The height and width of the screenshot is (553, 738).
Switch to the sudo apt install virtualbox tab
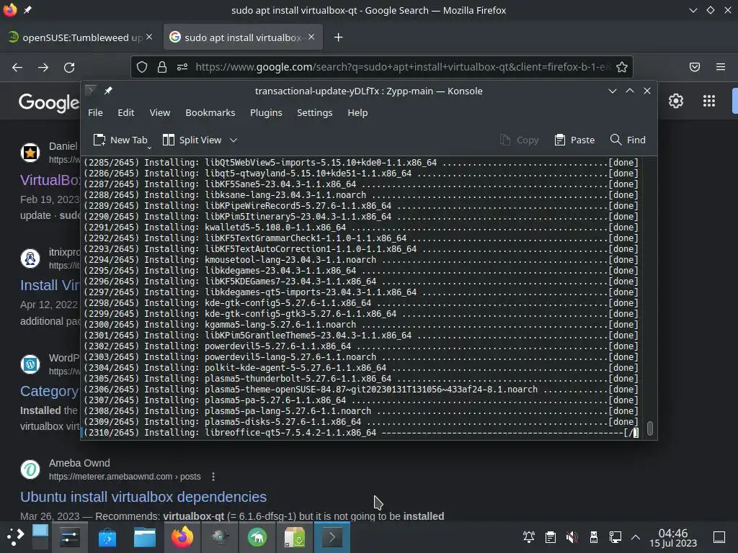point(243,37)
